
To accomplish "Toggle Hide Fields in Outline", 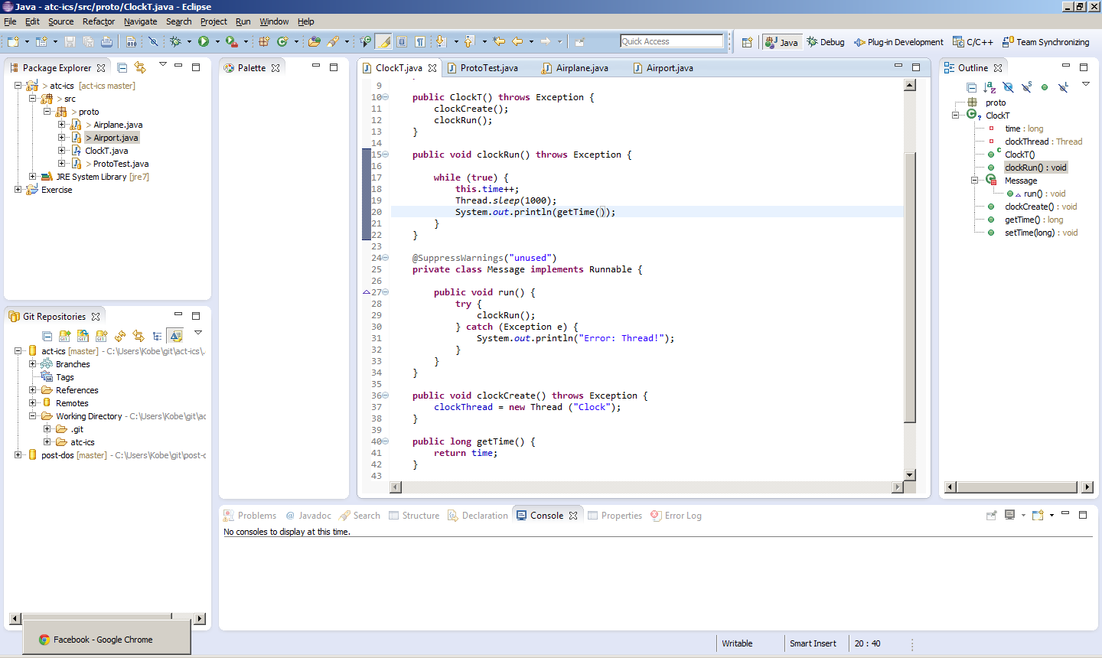I will click(x=1008, y=87).
